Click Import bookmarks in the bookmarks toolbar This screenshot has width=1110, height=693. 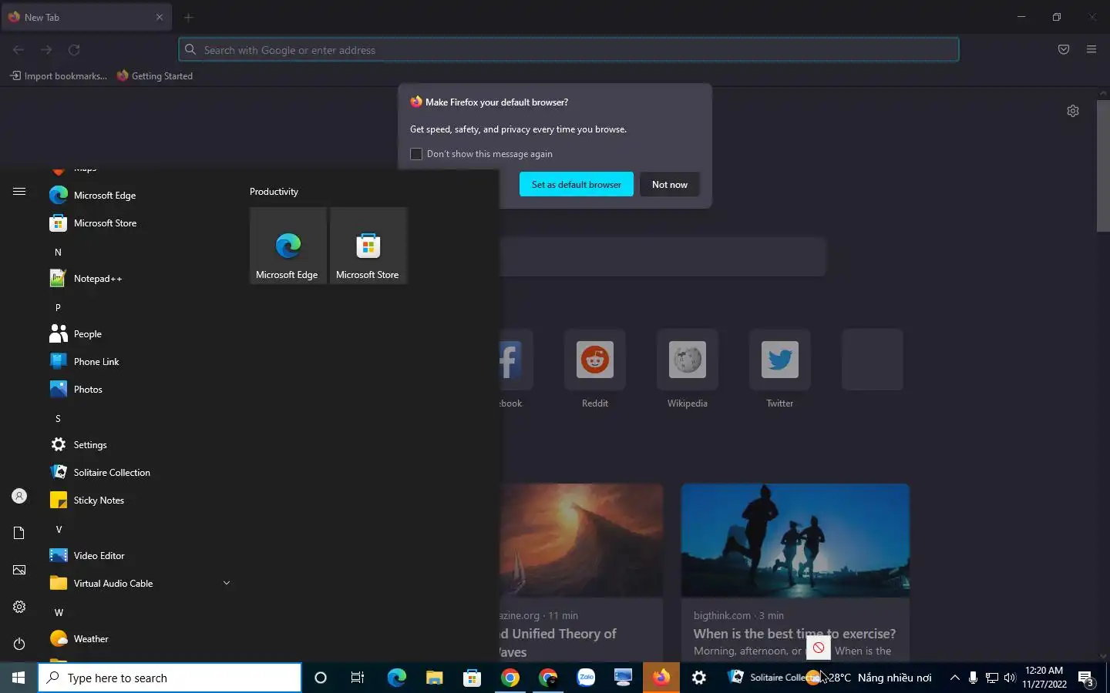tap(59, 75)
